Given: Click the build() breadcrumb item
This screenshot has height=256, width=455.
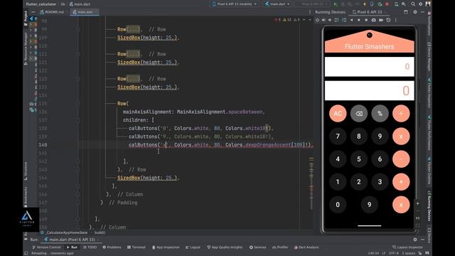Looking at the screenshot, I should 100,233.
